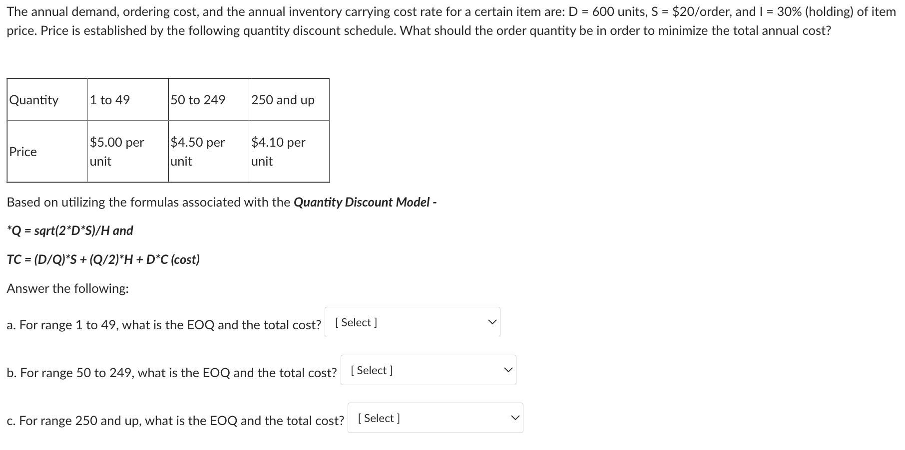This screenshot has width=905, height=450.
Task: Click question b text about range 50 to 249
Action: 171,373
